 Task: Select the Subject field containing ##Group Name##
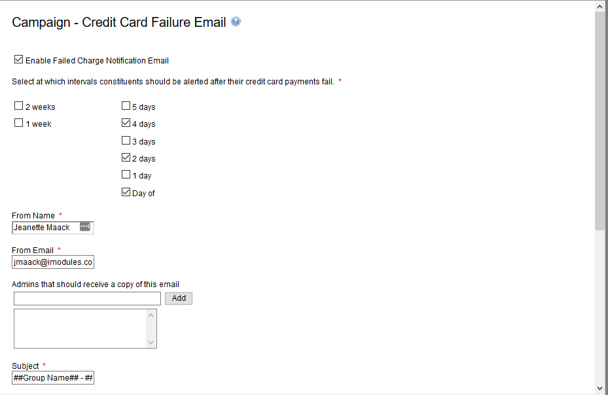52,377
